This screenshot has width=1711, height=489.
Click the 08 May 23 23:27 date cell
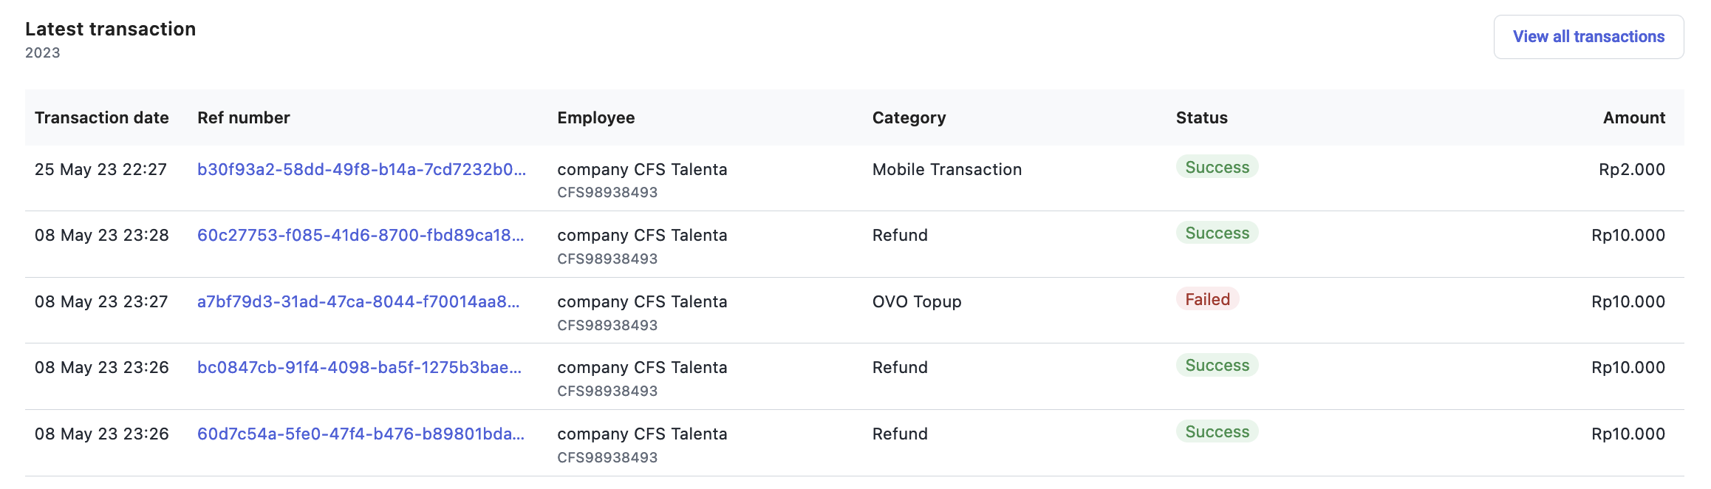pos(101,301)
